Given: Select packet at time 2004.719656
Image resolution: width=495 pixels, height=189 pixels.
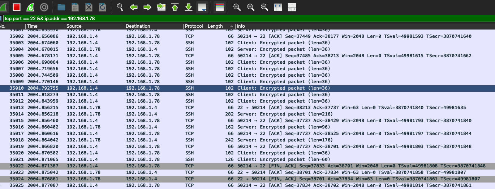Looking at the screenshot, I should [x=247, y=69].
